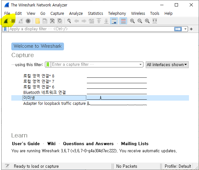Apply display filter arrow button
The width and height of the screenshot is (199, 170).
tap(178, 29)
